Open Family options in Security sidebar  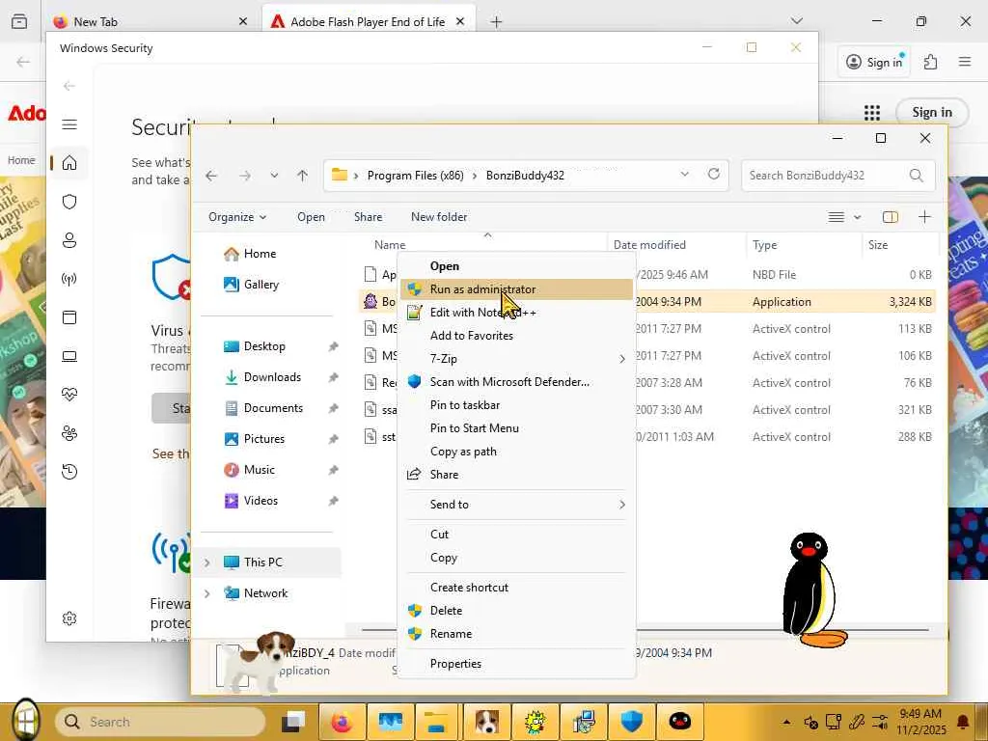[69, 433]
